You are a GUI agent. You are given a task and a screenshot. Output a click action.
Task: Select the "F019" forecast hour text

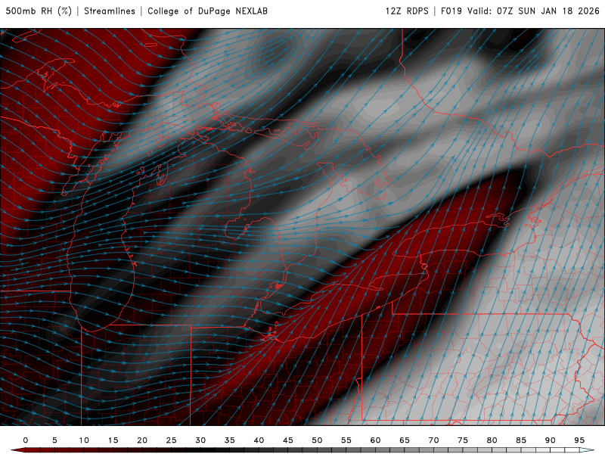(451, 11)
